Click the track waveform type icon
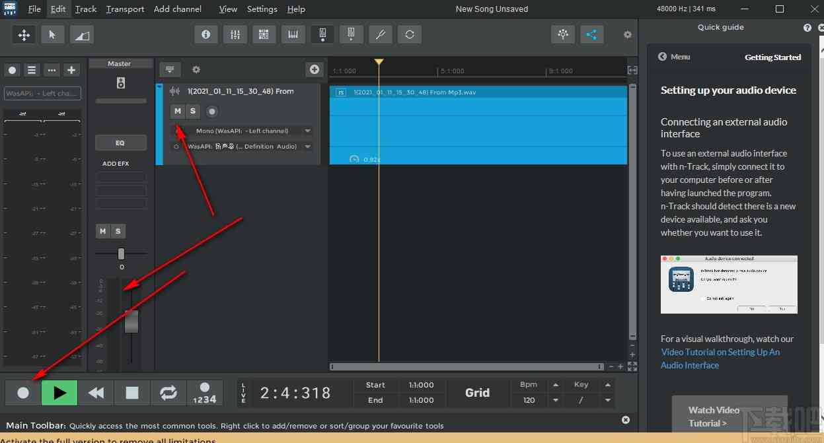Screen dimensions: 824x443 tap(175, 91)
